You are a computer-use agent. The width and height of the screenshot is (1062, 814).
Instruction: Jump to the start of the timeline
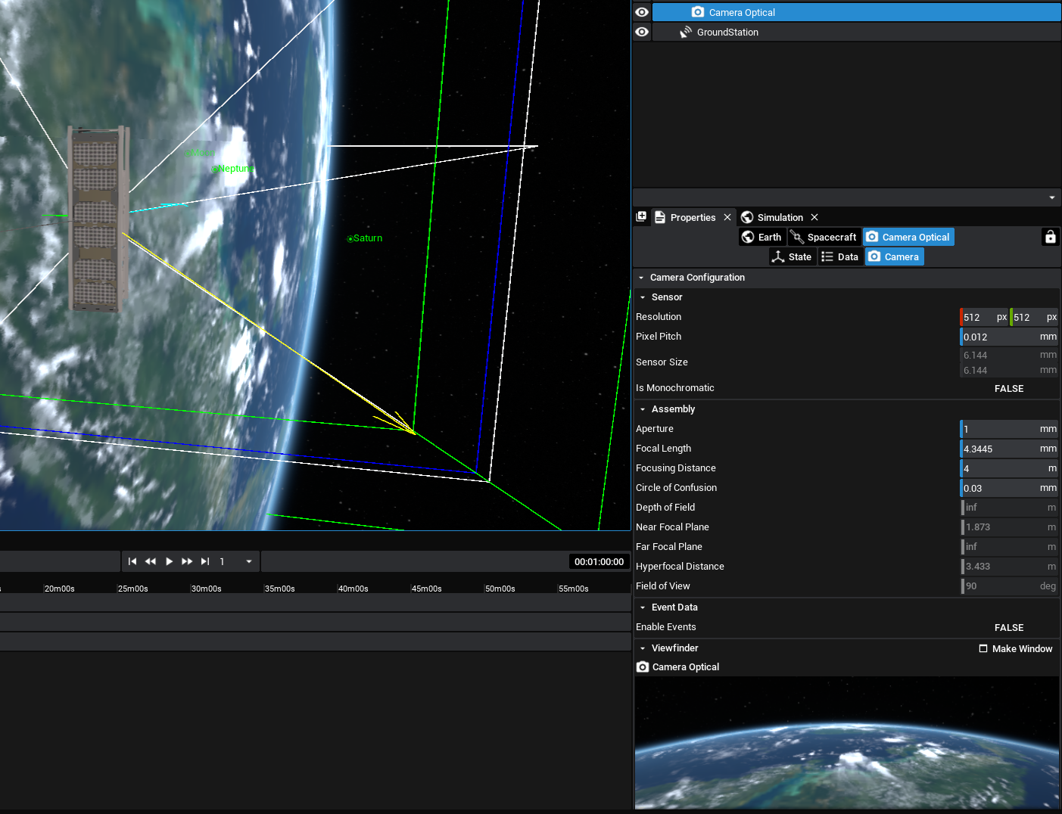tap(132, 561)
